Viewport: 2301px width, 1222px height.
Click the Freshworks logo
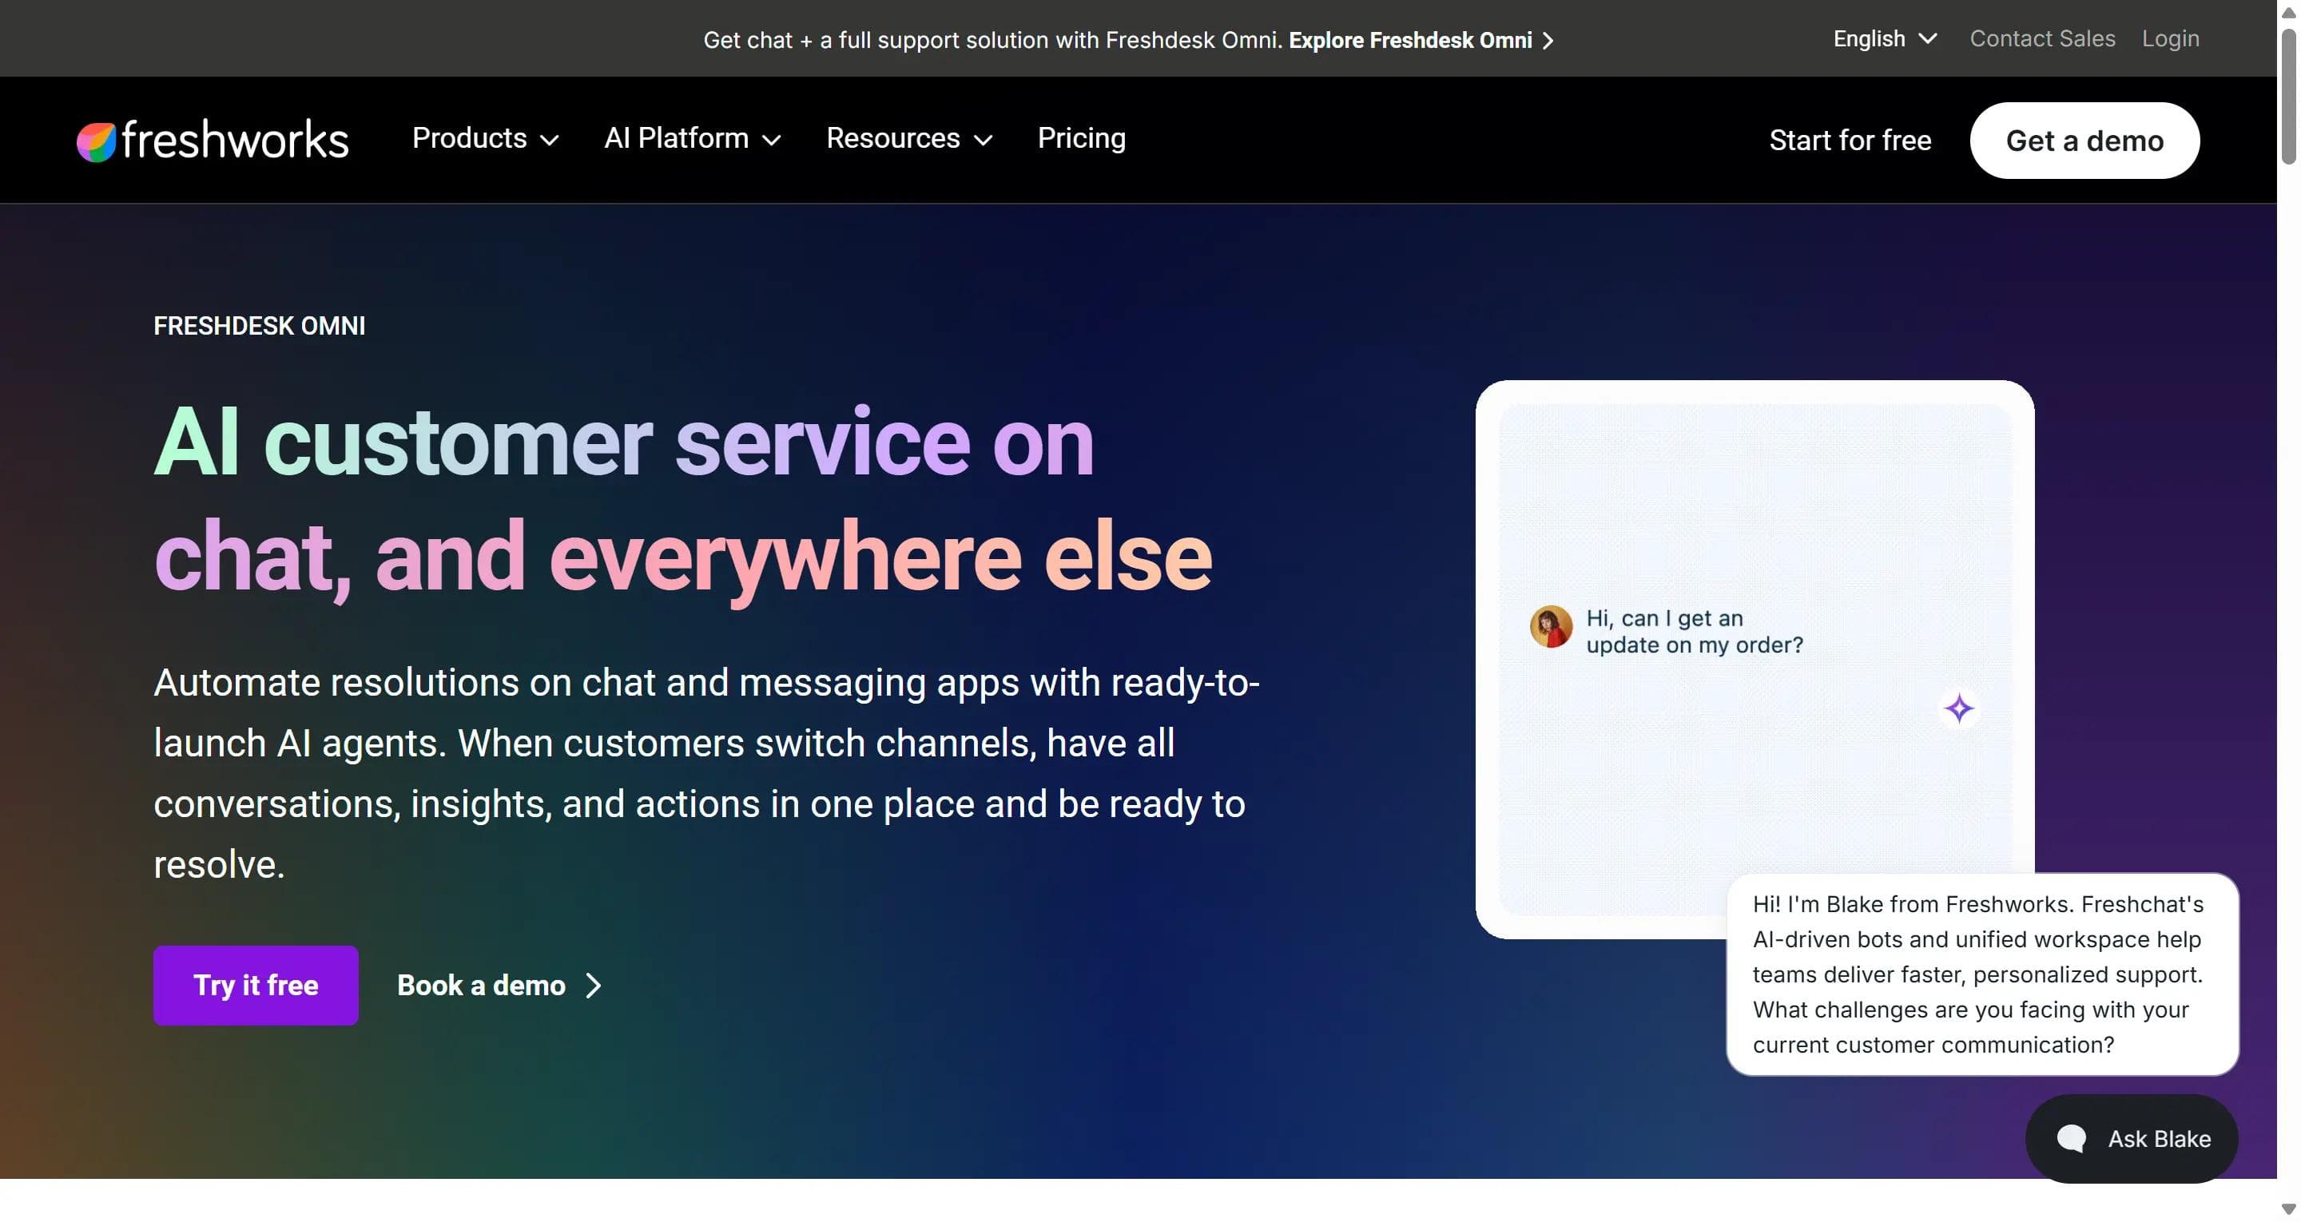[x=213, y=141]
